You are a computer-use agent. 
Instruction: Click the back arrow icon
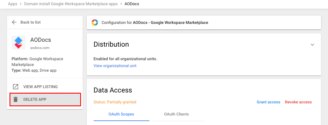(14, 22)
